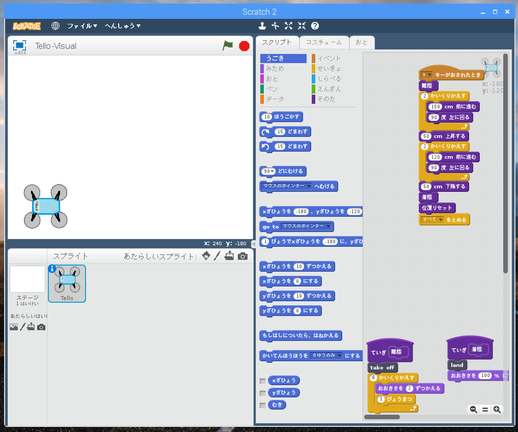Image resolution: width=518 pixels, height=432 pixels.
Task: Choose new sprite from library
Action: [x=206, y=256]
